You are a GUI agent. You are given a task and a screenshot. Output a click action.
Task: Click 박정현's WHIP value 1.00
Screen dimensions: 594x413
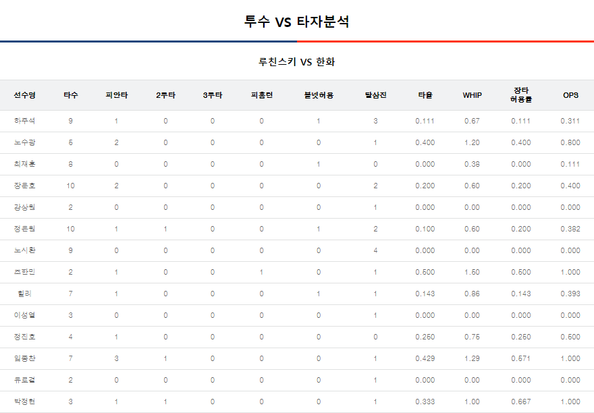tap(472, 402)
